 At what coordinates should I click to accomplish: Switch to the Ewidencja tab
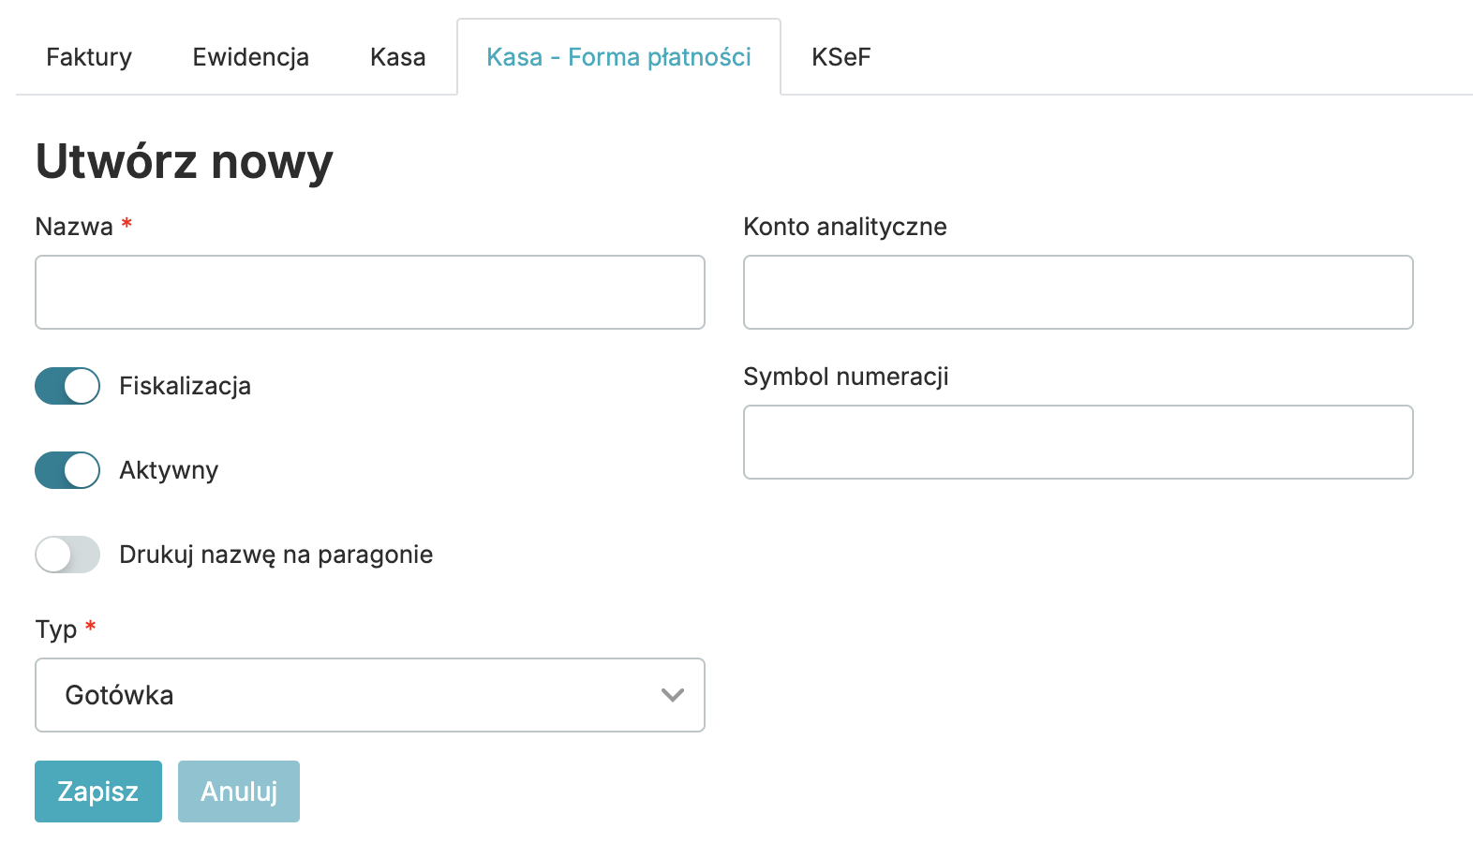[250, 57]
